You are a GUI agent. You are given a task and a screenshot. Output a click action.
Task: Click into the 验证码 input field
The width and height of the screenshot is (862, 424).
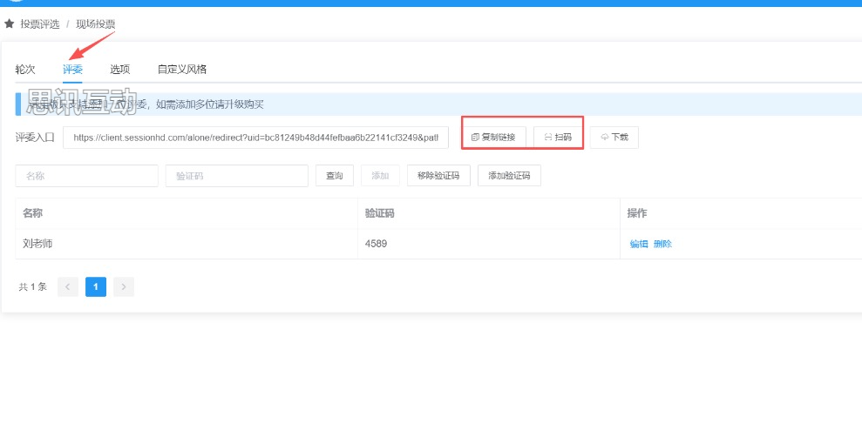pyautogui.click(x=236, y=176)
